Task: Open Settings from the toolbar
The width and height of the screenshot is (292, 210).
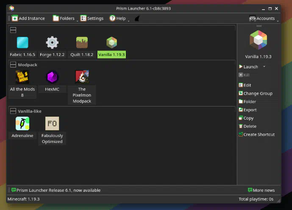Action: click(x=92, y=18)
